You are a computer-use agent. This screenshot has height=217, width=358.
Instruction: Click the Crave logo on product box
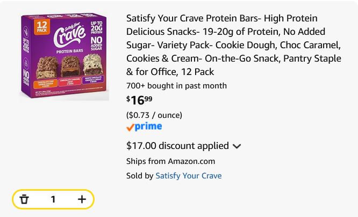(x=70, y=35)
